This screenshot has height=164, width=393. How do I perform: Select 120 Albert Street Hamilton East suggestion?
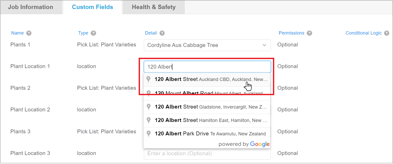pos(207,120)
